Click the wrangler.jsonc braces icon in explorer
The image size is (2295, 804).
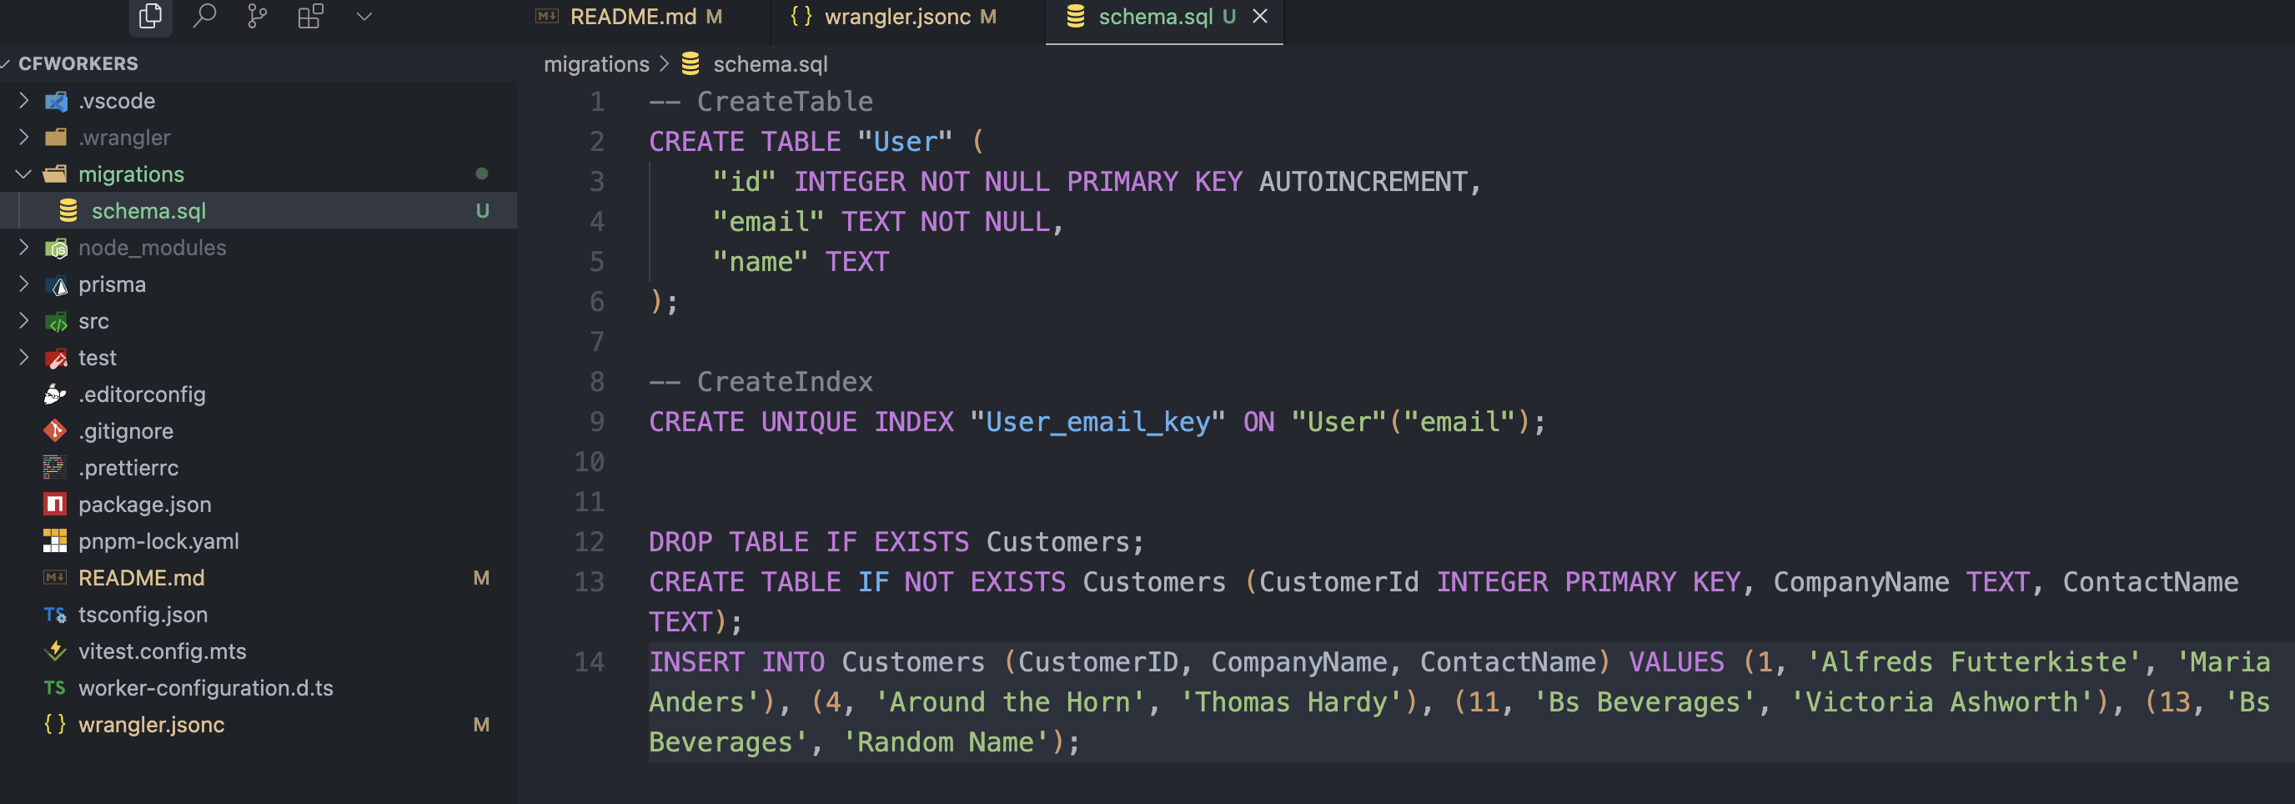[55, 725]
